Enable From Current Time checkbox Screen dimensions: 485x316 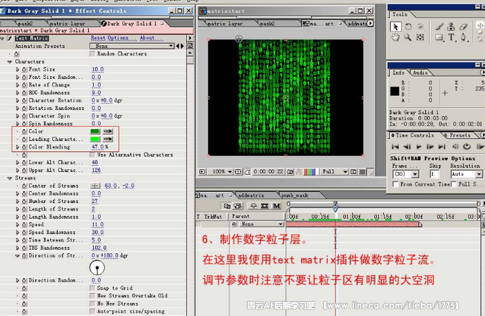[395, 184]
